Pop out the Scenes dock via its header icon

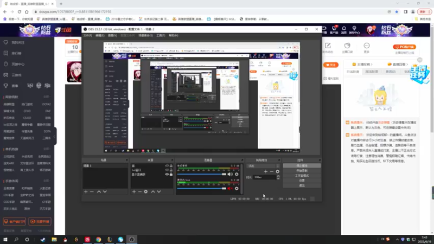point(127,160)
